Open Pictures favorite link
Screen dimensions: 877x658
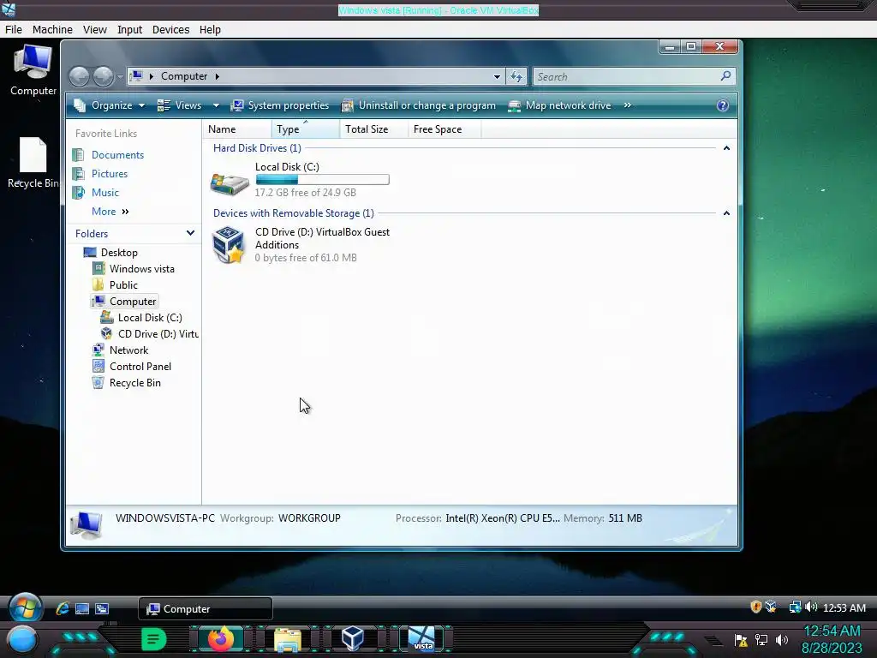(x=110, y=174)
